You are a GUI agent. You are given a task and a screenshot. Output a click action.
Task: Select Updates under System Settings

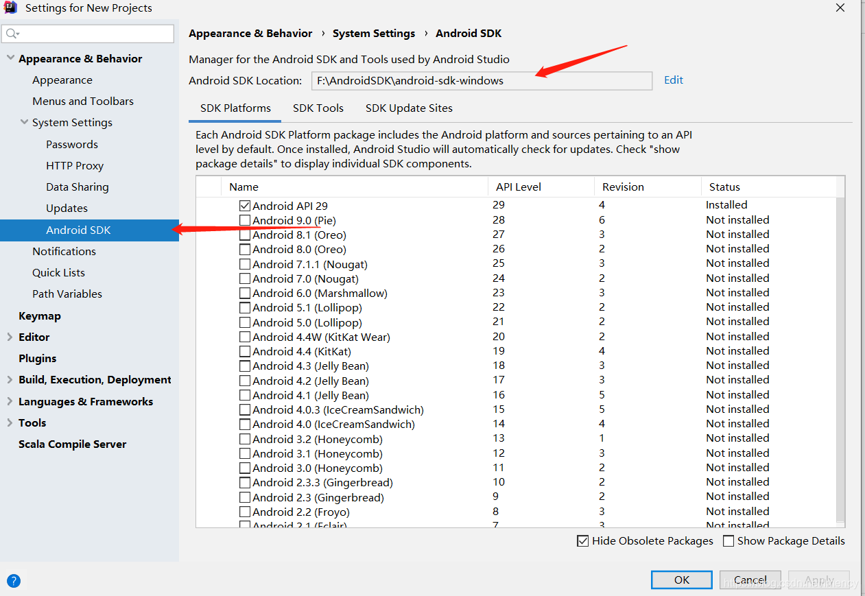tap(67, 208)
